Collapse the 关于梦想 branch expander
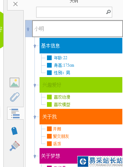This screenshot has height=167, width=123. [35, 156]
